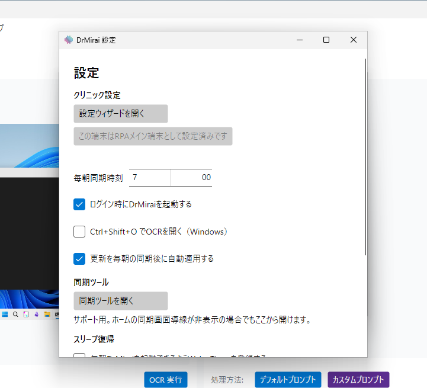Maximize the DrMirai 設定 window
Viewport: 427px width, 388px height.
(326, 40)
